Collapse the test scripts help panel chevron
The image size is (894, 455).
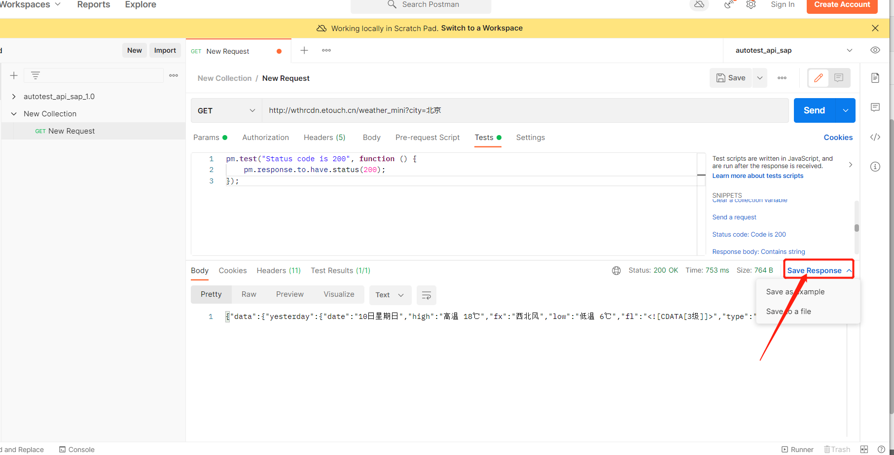851,165
